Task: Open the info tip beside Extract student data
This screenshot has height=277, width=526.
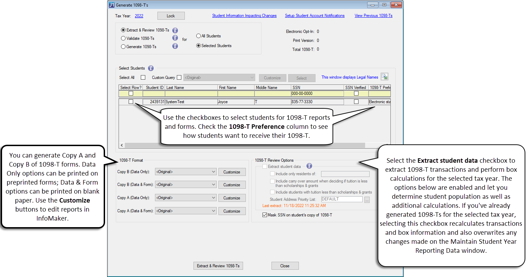Action: click(309, 166)
